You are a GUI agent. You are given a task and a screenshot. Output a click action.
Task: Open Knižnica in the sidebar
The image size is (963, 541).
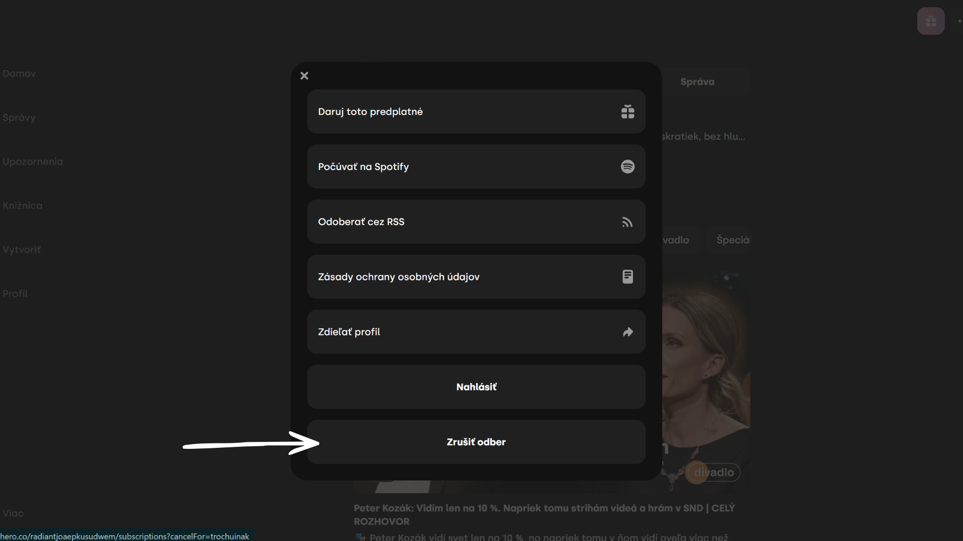[x=23, y=206]
